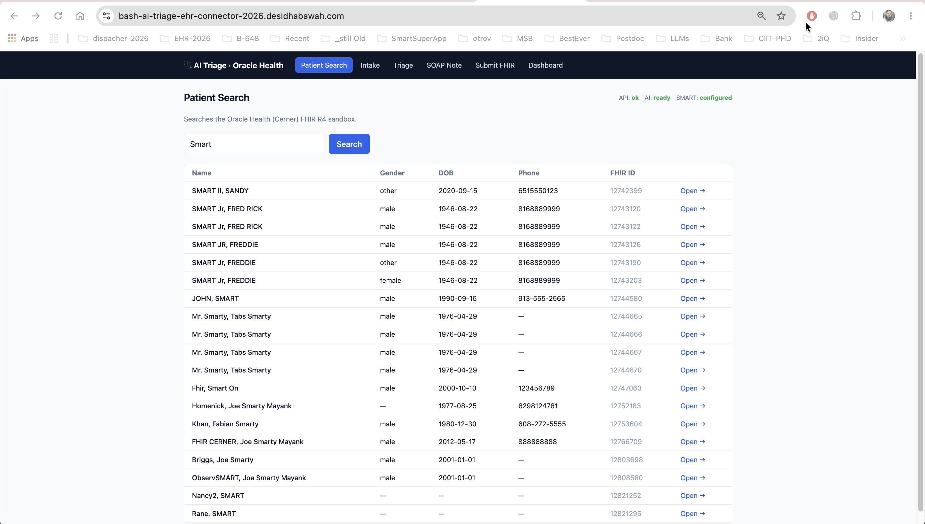925x524 pixels.
Task: Open the Chrome profile avatar
Action: pyautogui.click(x=889, y=16)
